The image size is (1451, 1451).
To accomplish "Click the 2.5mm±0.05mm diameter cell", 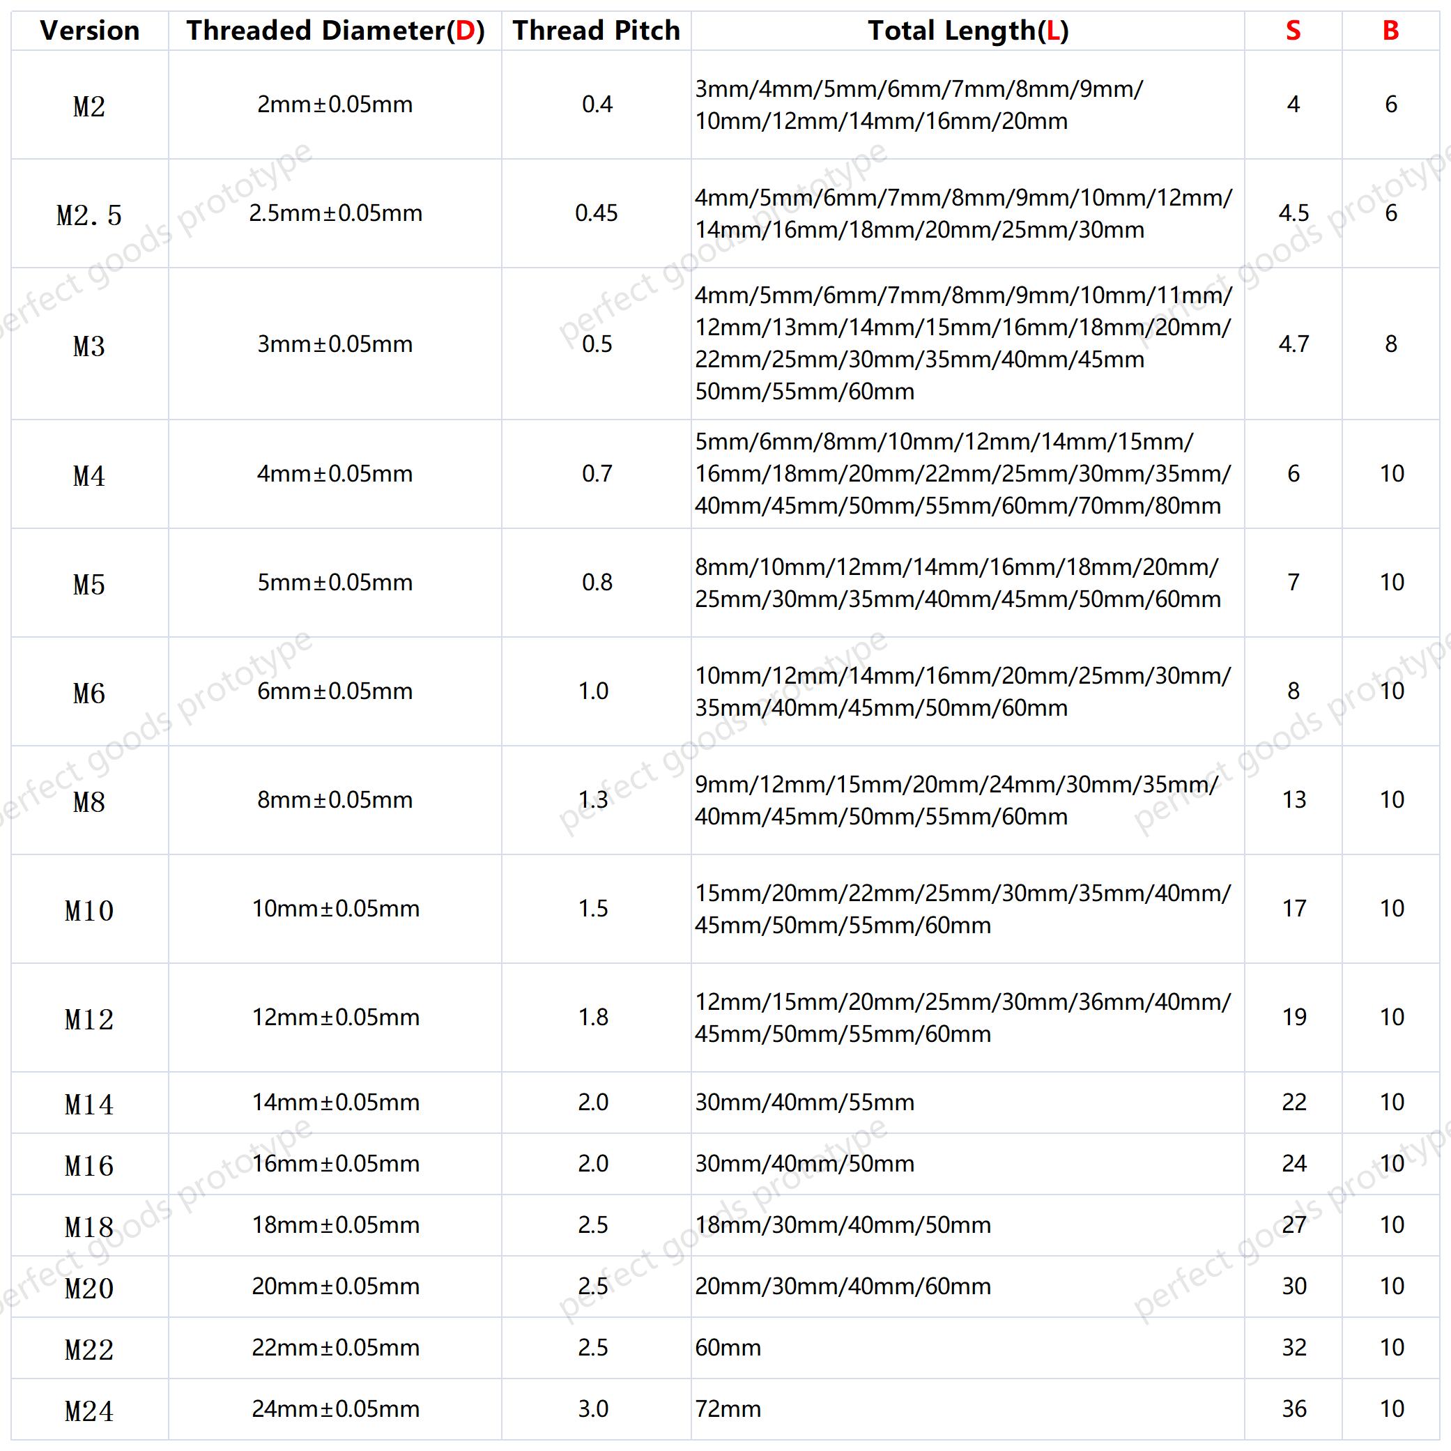I will point(335,213).
